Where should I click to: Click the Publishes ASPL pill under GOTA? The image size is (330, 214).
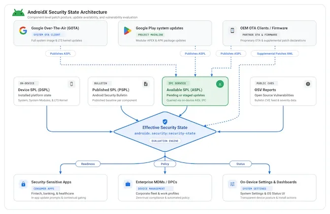pos(60,54)
